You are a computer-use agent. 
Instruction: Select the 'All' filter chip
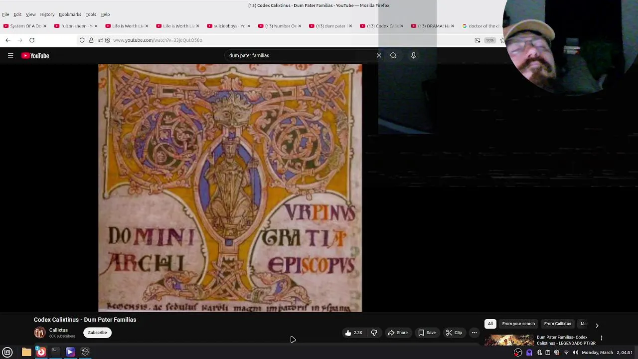pyautogui.click(x=490, y=324)
